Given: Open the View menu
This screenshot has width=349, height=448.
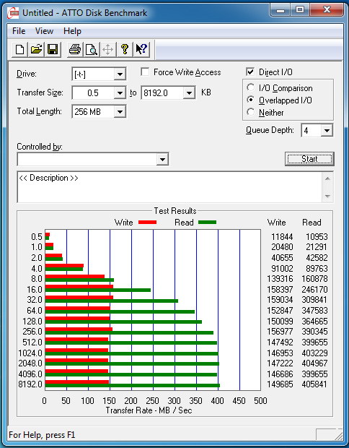Looking at the screenshot, I should pyautogui.click(x=44, y=31).
